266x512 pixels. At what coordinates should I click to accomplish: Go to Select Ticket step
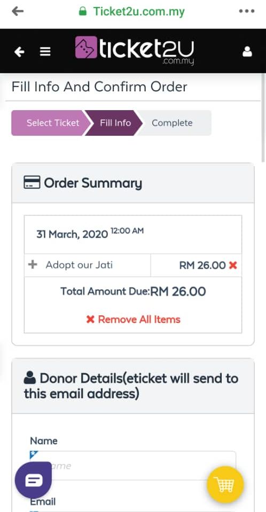click(x=51, y=123)
